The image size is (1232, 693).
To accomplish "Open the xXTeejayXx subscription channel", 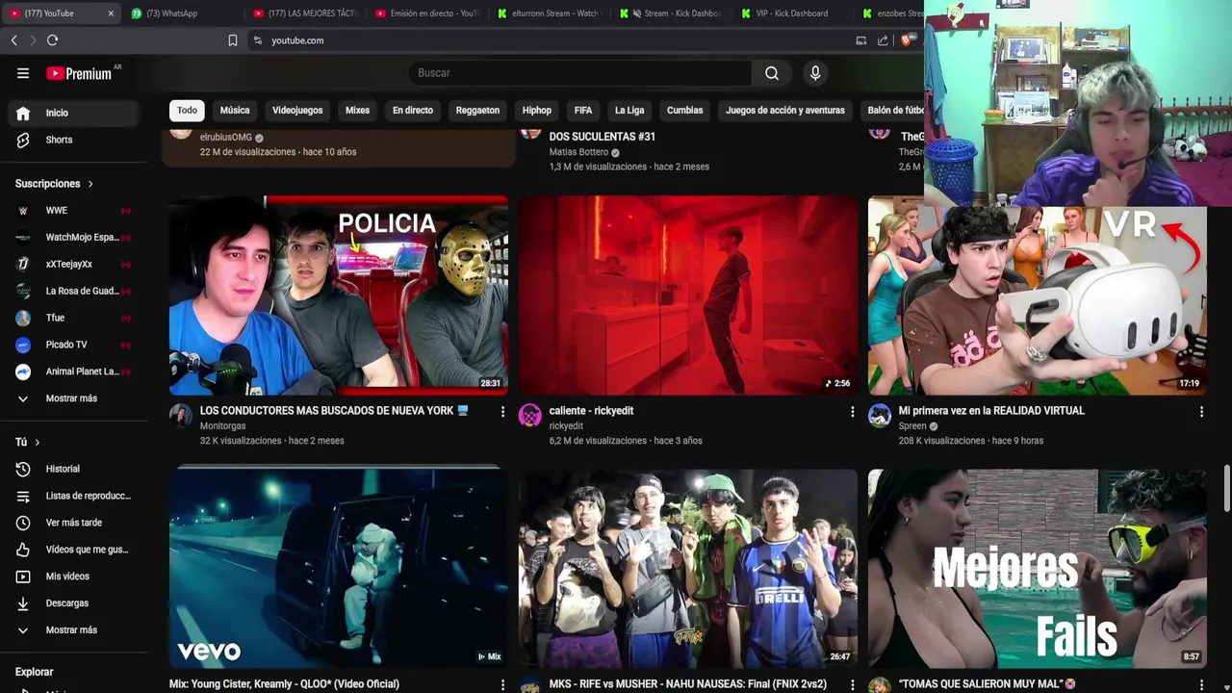I will coord(73,264).
